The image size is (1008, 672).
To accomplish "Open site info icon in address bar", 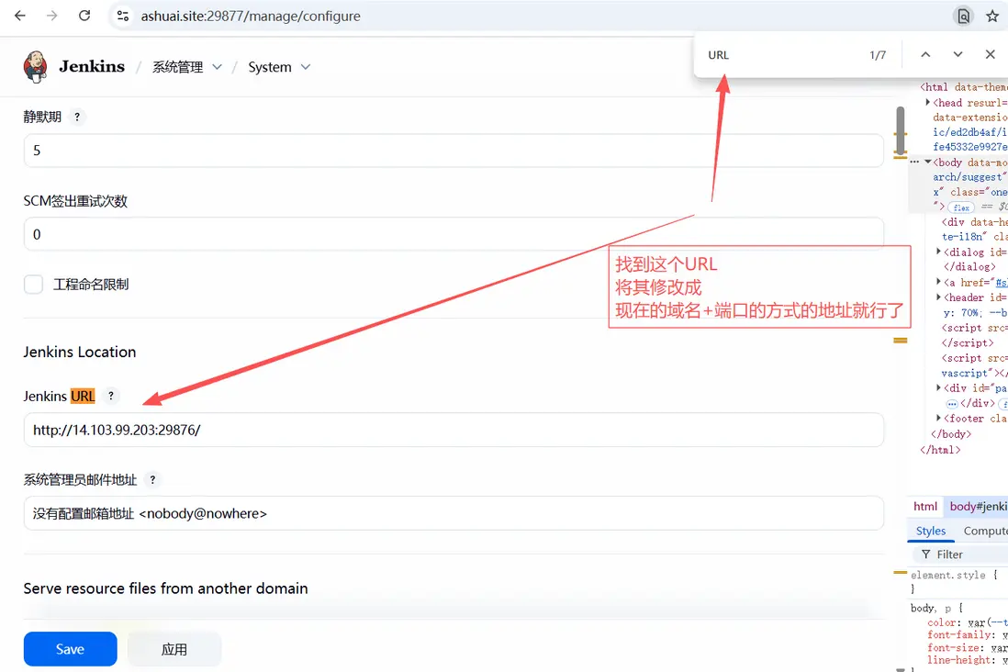I will tap(123, 17).
